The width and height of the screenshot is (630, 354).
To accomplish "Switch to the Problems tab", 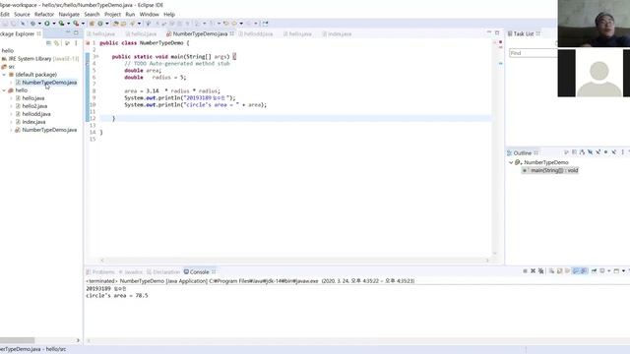I will [x=100, y=272].
